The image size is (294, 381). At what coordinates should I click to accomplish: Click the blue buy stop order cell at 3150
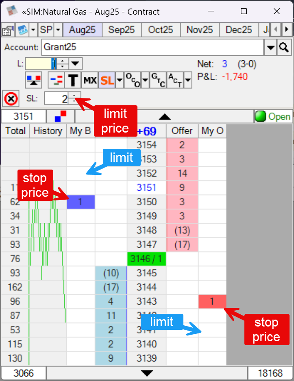(81, 202)
